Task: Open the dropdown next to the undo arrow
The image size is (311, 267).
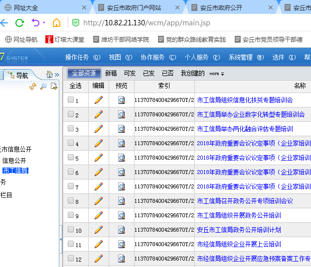Action: [44, 22]
